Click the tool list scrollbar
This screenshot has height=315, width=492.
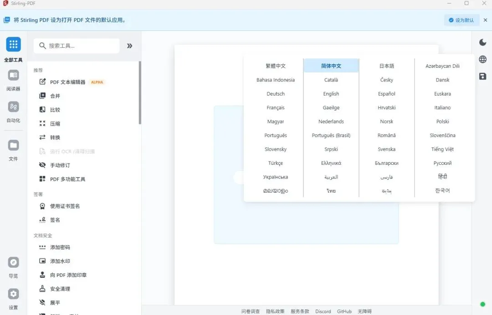[x=140, y=93]
